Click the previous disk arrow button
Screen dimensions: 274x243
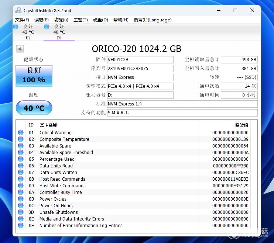[x=20, y=49]
